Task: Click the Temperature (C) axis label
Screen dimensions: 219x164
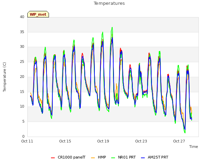Action: 4,77
